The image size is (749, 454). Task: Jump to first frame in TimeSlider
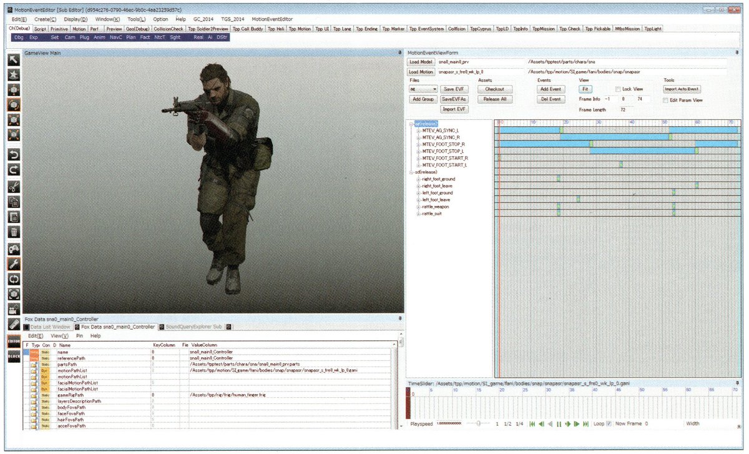532,424
